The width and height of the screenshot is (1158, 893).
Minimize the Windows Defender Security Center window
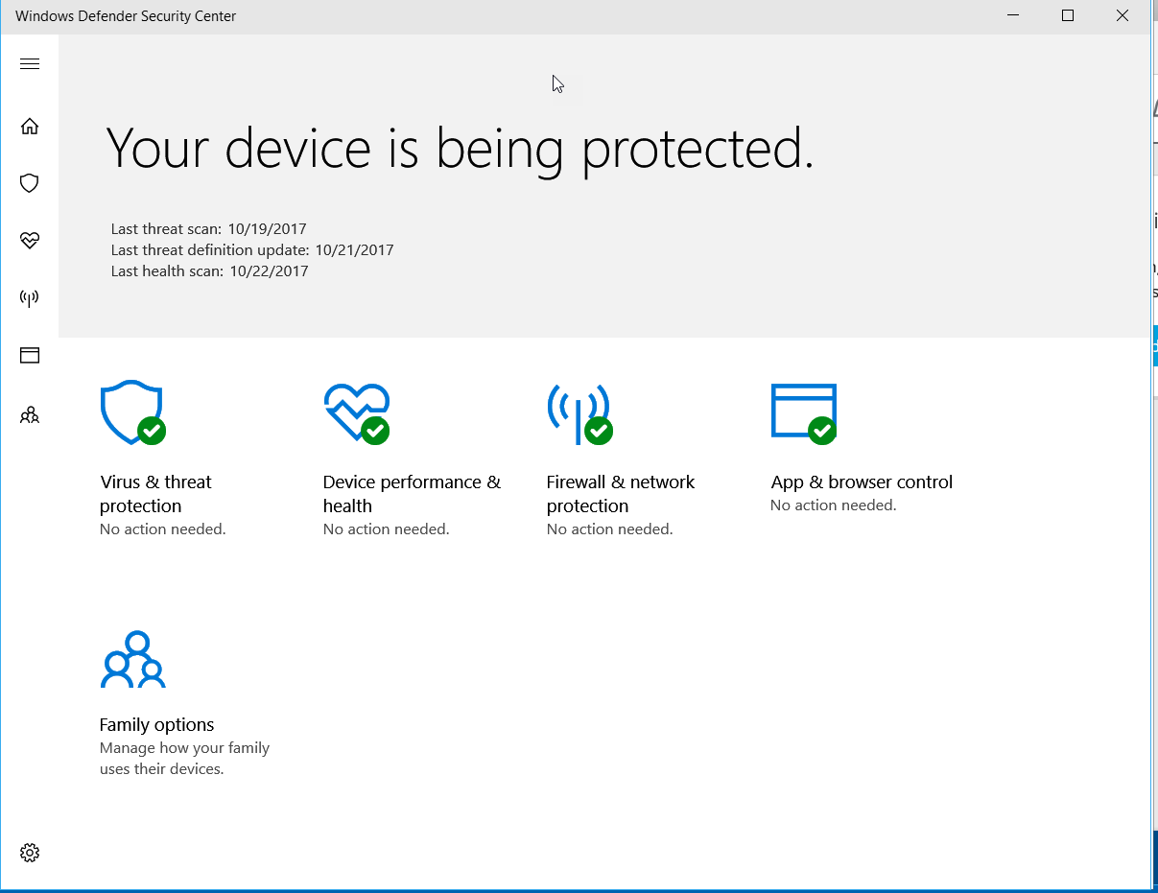pos(1012,16)
